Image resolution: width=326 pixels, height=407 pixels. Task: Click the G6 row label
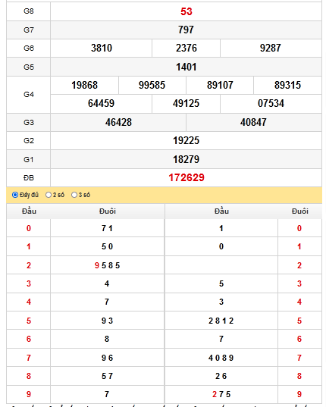pyautogui.click(x=29, y=48)
